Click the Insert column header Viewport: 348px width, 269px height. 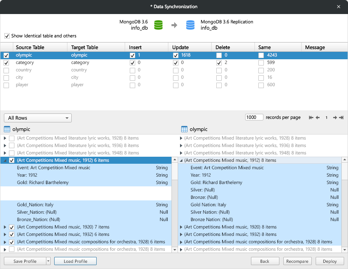click(147, 47)
